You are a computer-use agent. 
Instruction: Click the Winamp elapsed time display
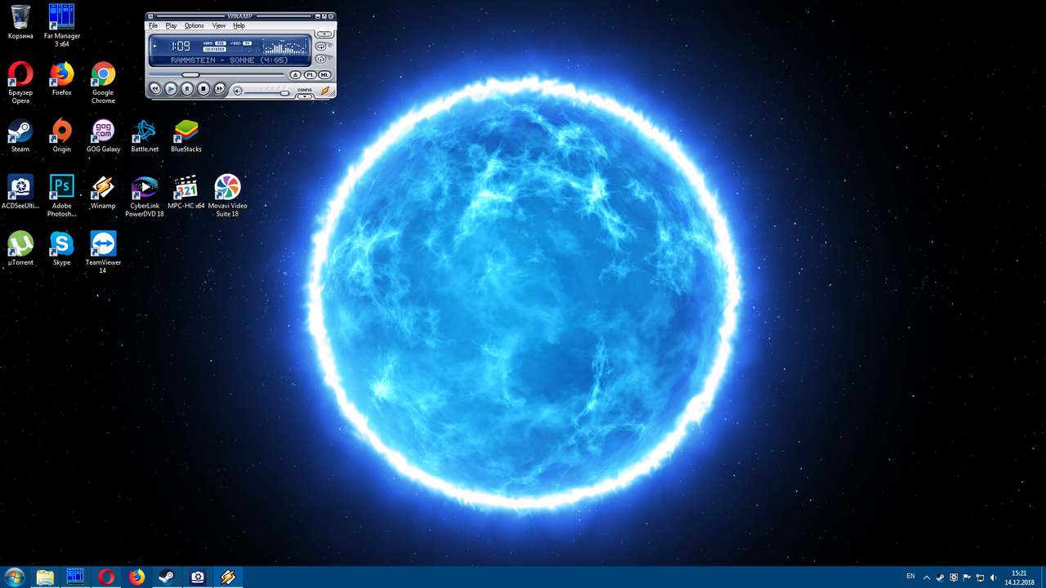180,46
